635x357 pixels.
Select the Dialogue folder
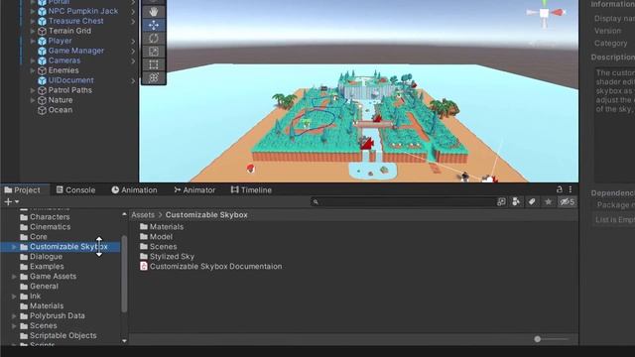pyautogui.click(x=47, y=257)
